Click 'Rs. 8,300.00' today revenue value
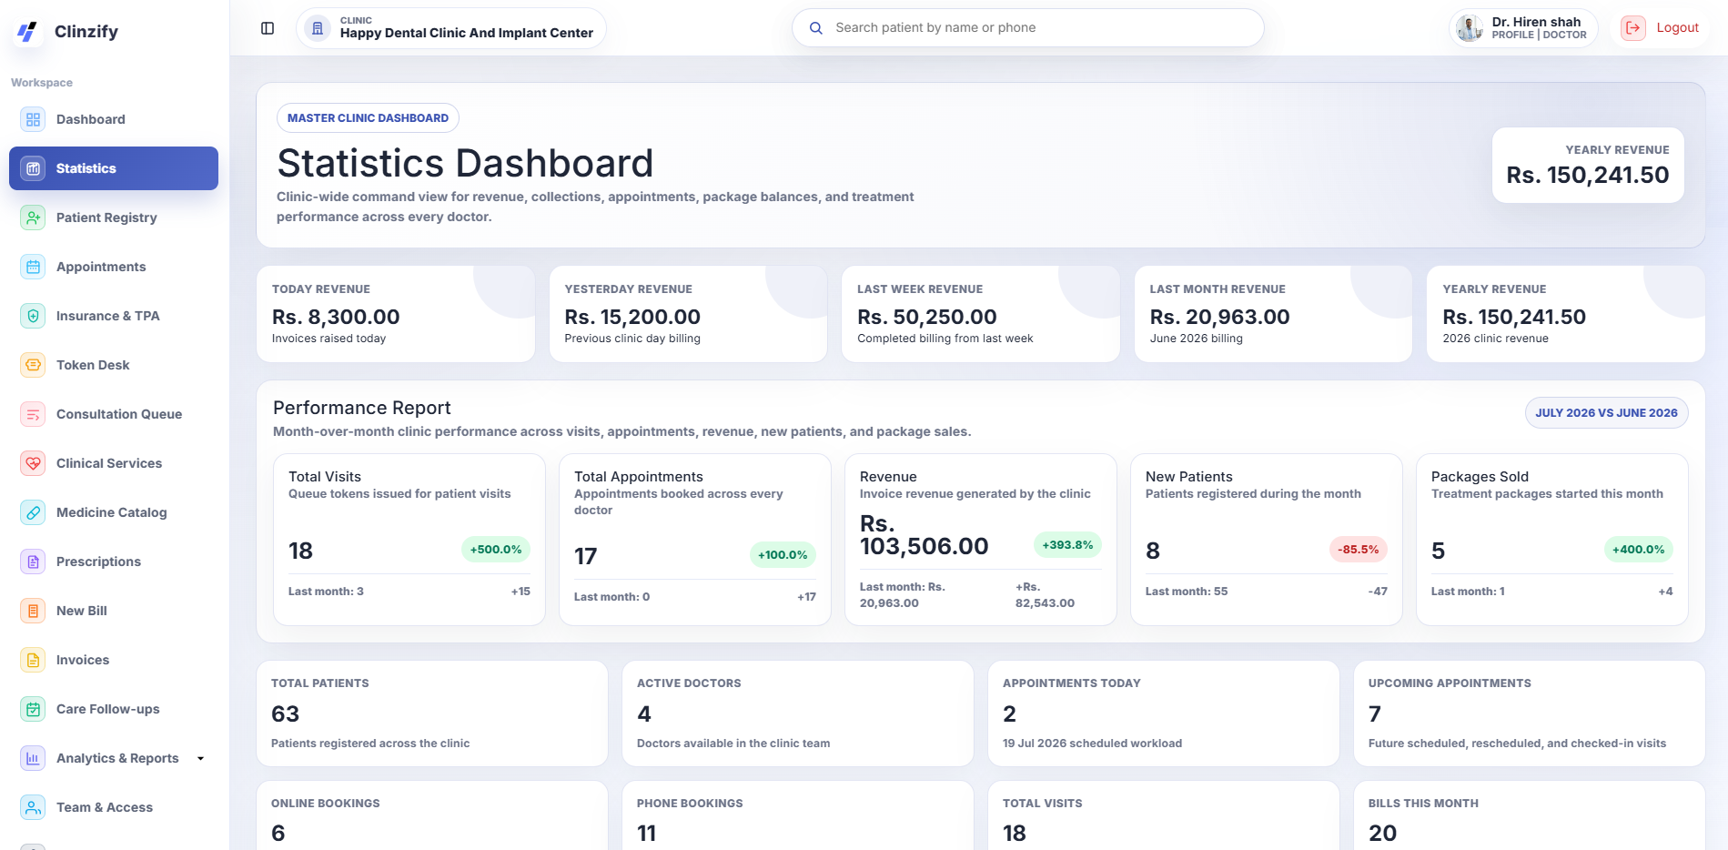Screen dimensions: 1728x850 pos(336,317)
